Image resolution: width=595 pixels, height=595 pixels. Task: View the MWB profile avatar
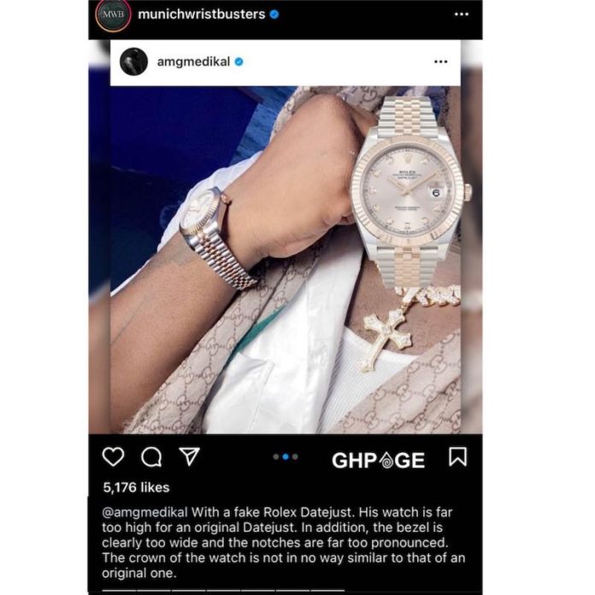(113, 15)
